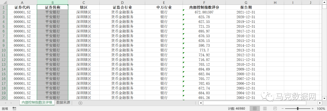Select the cell with value 721.25
Screen dimensions: 327x111
click(x=204, y=27)
